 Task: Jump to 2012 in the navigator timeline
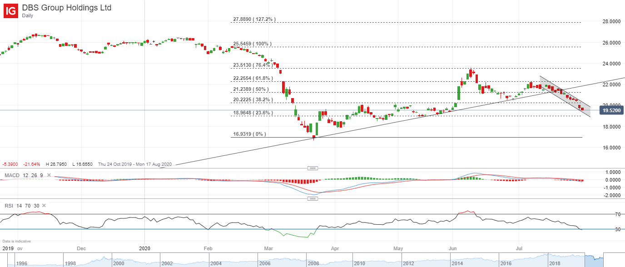(x=408, y=263)
